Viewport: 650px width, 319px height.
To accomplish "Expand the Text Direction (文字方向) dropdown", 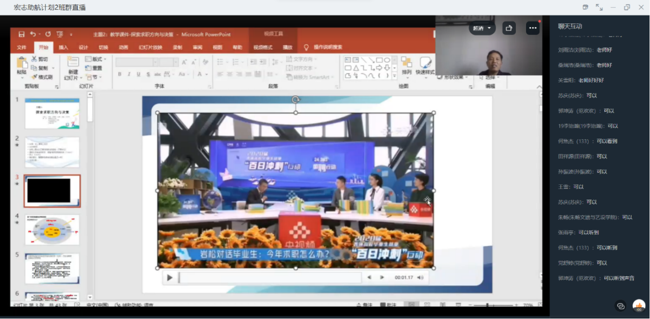I will (301, 59).
